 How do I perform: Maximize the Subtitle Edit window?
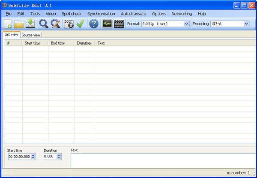point(244,6)
